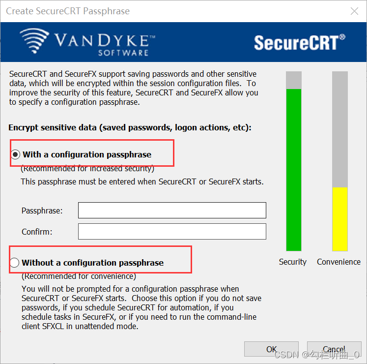Click the green Security level bar
Viewport: 367px width, 364px height.
tap(294, 170)
